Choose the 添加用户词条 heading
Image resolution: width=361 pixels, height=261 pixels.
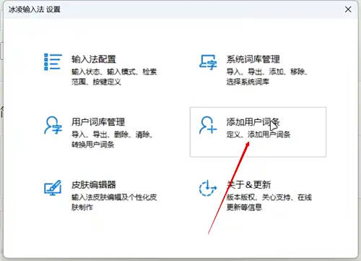pyautogui.click(x=253, y=122)
